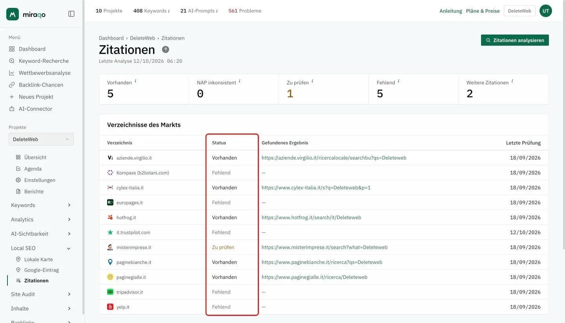Screen dimensions: 565x323
Task: Collapse the Local SEO sidebar section
Action: point(41,248)
